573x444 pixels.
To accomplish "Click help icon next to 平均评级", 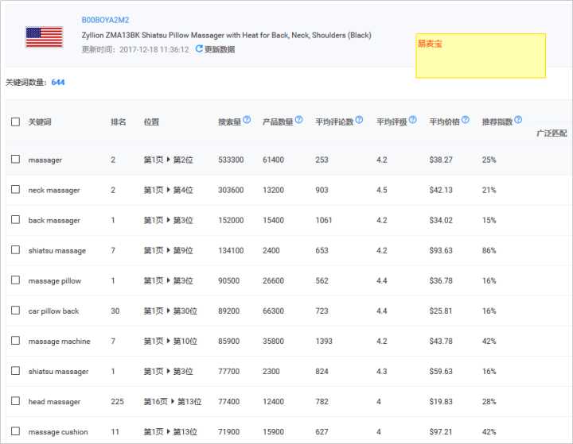I will [x=414, y=120].
